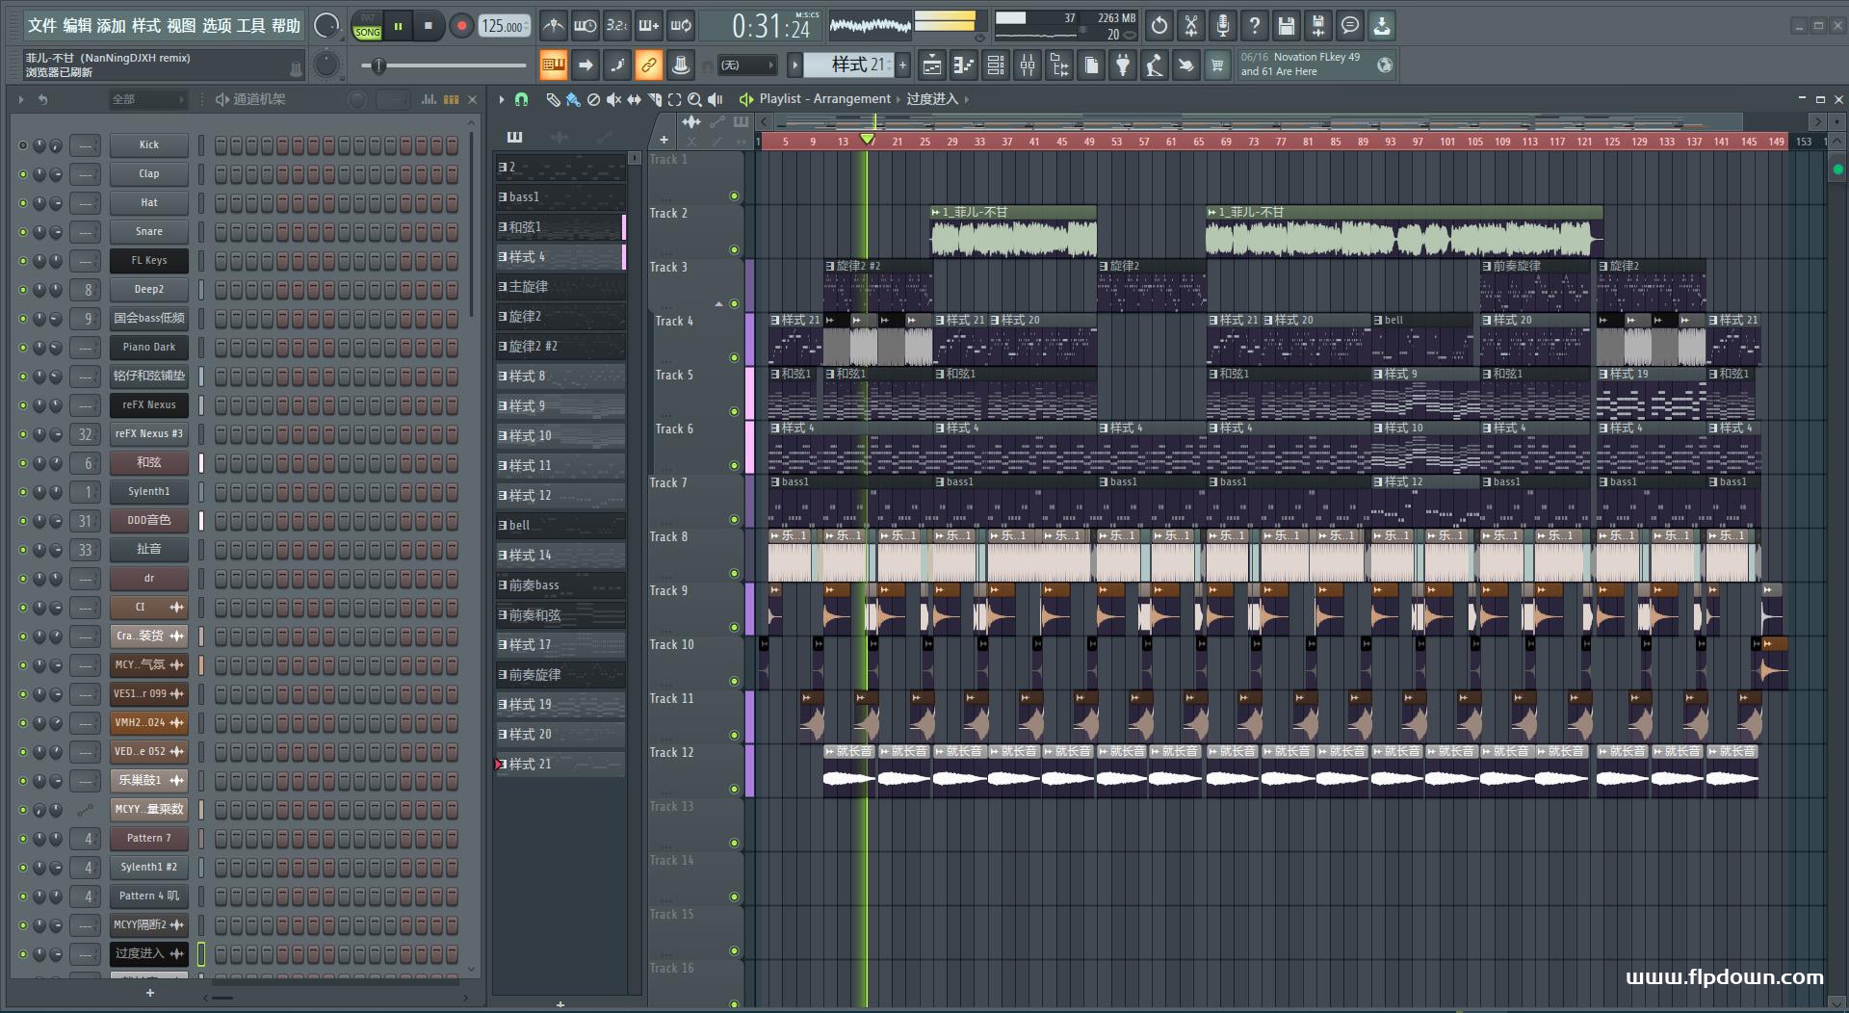
Task: Toggle the Playlist snap magnet icon
Action: pos(521,99)
